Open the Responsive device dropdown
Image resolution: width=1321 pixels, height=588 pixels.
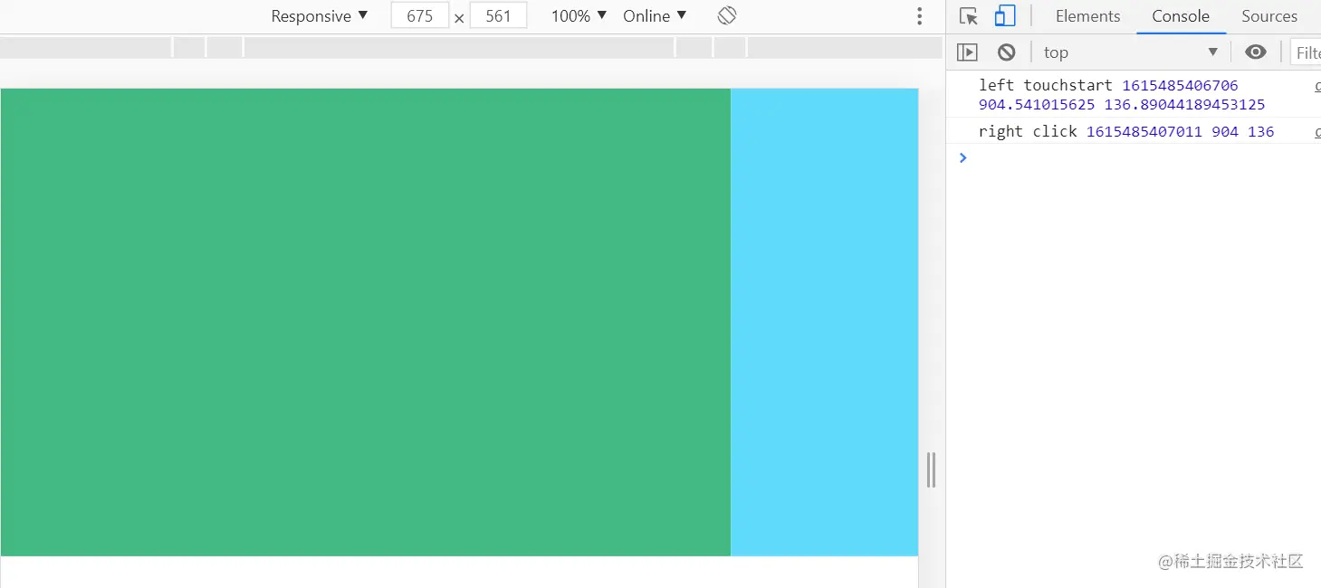tap(320, 16)
